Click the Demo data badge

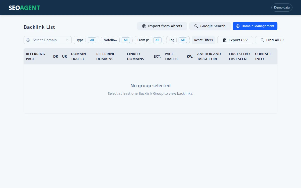282,8
